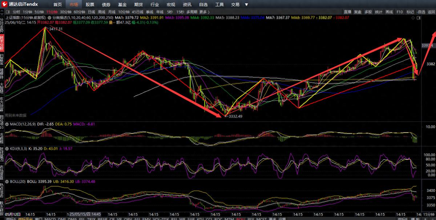Click the round arrow icon before 分类描述

coord(49,17)
